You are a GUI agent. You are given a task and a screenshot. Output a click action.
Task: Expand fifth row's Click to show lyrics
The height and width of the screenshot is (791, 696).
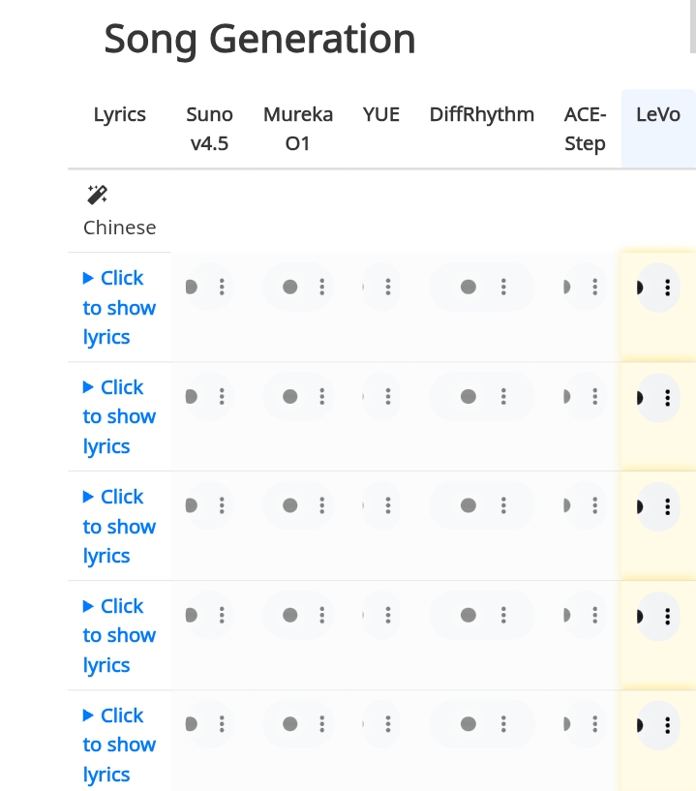coord(119,745)
